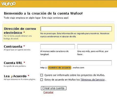Image resolution: width=117 pixels, height=99 pixels.
Task: Click 'Al igual que un agente secreto' caption
Action: point(17,50)
